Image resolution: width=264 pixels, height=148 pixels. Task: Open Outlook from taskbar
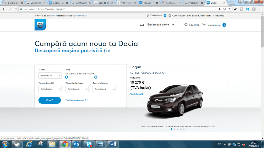click(77, 144)
